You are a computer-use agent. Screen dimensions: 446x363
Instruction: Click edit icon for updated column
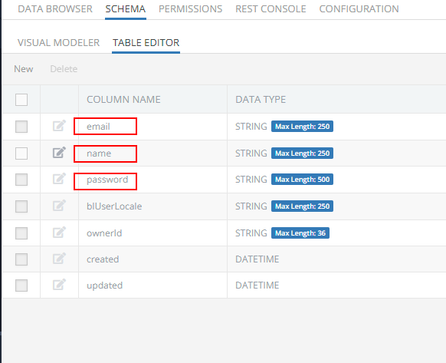pos(59,285)
